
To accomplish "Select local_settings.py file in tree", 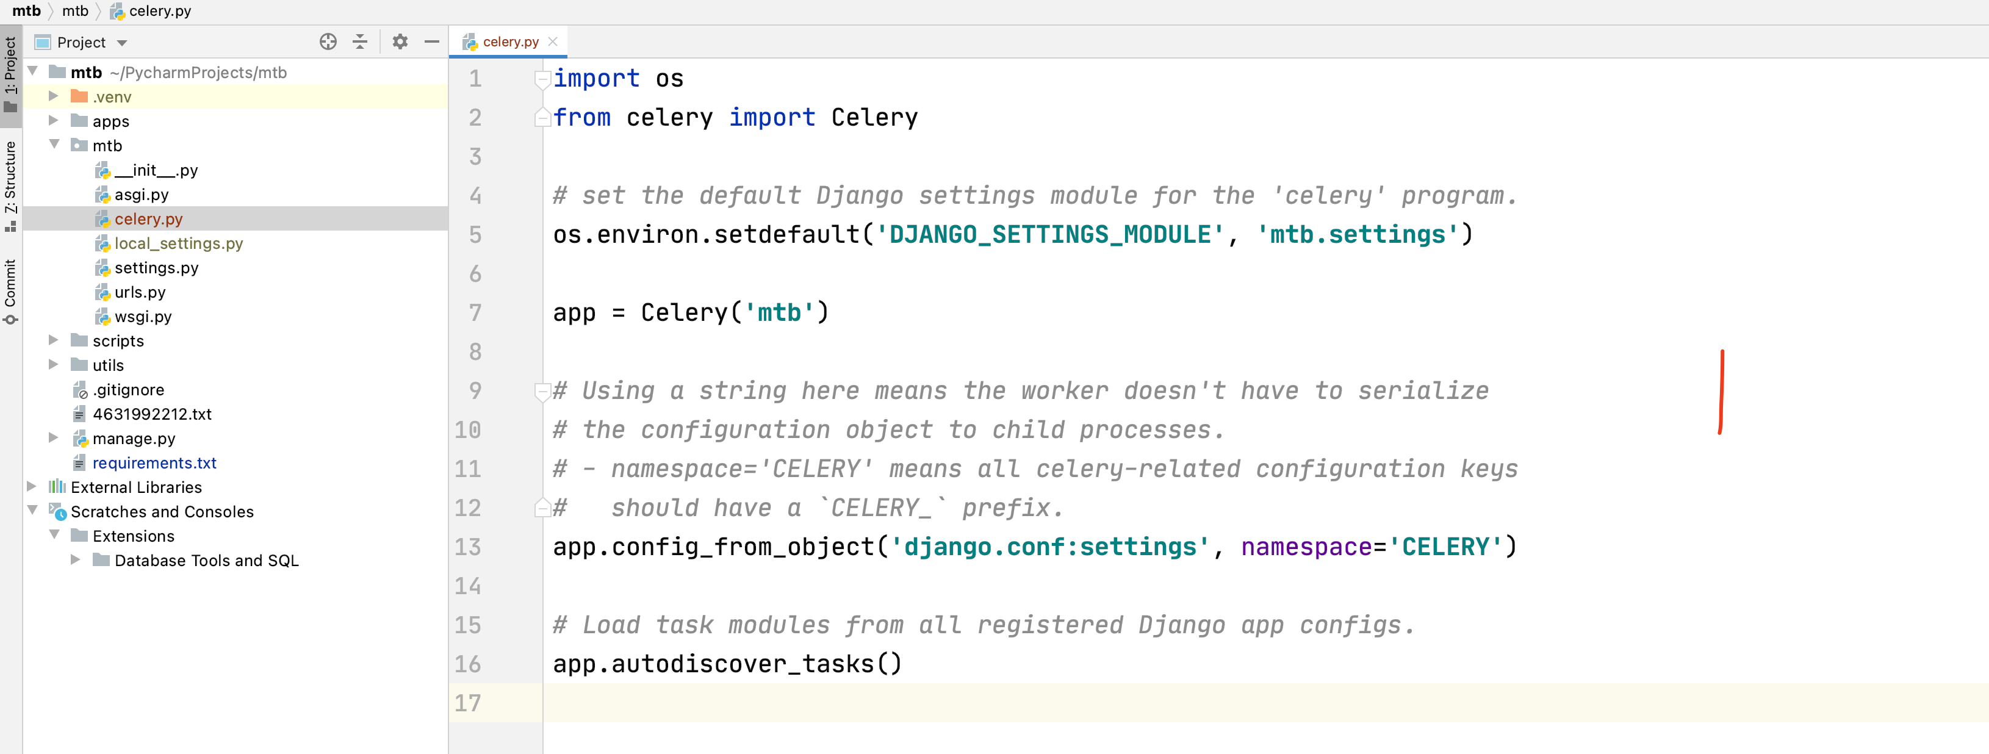I will click(x=178, y=243).
